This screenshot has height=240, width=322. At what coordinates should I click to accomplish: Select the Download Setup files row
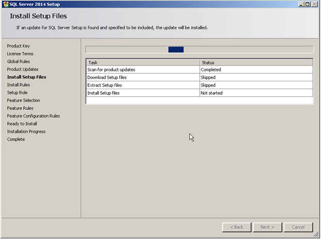[200, 77]
